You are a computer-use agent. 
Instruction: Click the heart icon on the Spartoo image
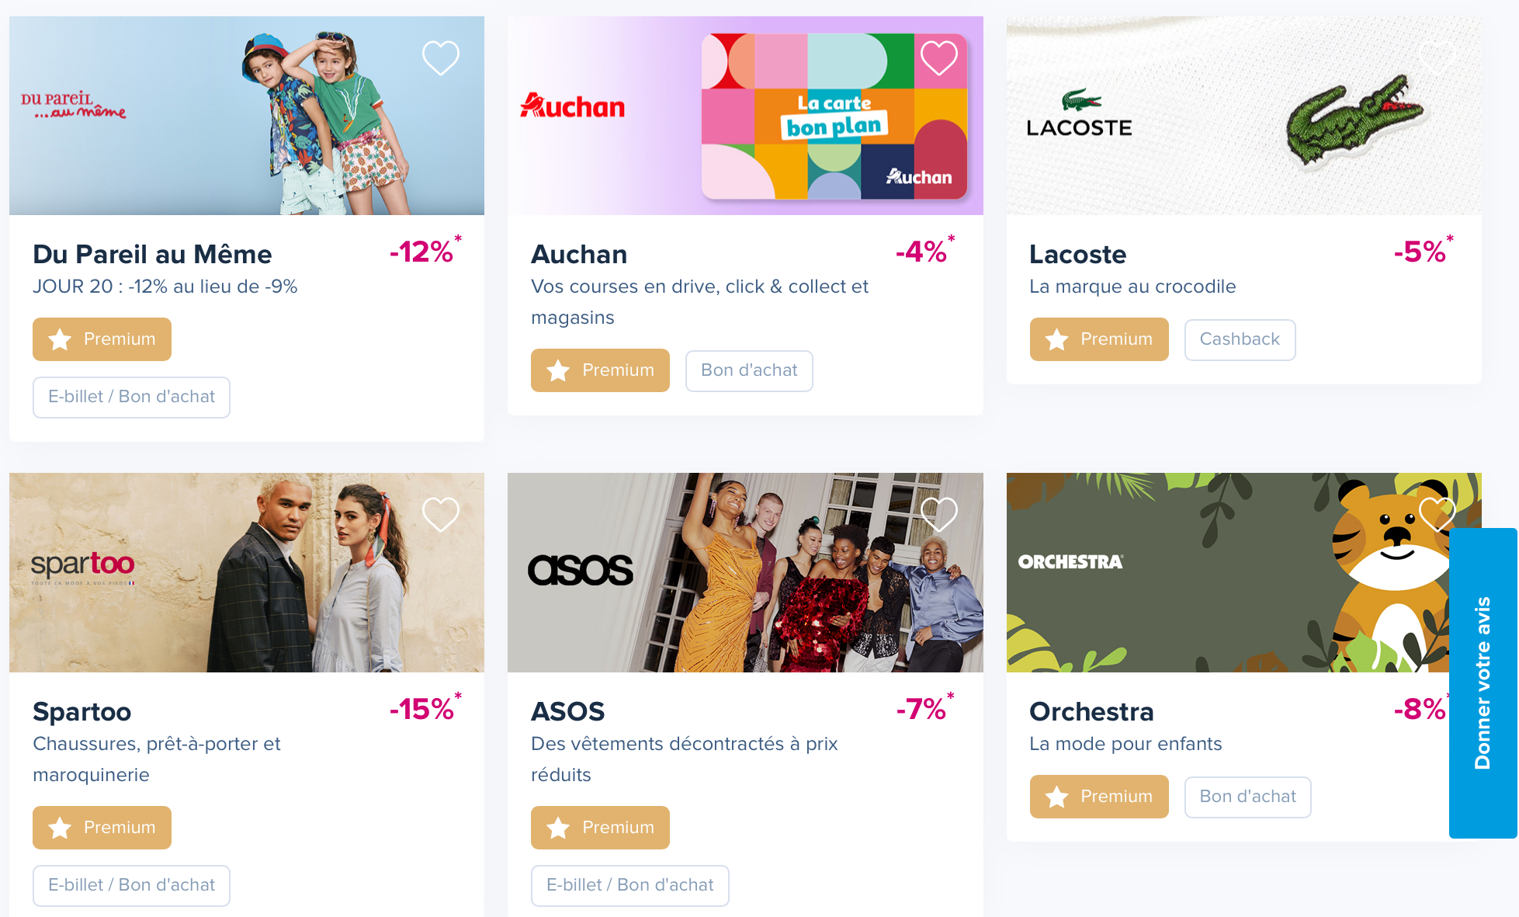440,515
